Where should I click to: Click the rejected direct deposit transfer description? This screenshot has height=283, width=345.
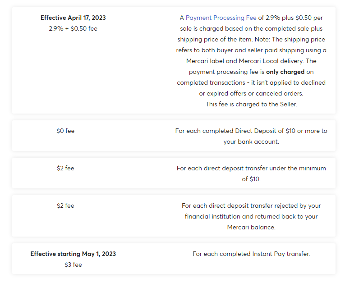pyautogui.click(x=251, y=216)
